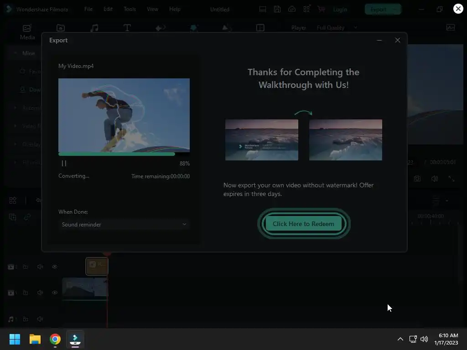Image resolution: width=467 pixels, height=350 pixels.
Task: Open the Stock Media tab icon
Action: coord(61,28)
